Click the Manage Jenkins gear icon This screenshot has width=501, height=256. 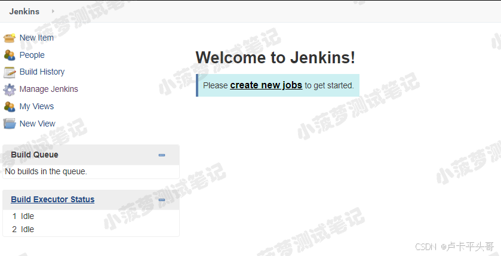click(10, 90)
